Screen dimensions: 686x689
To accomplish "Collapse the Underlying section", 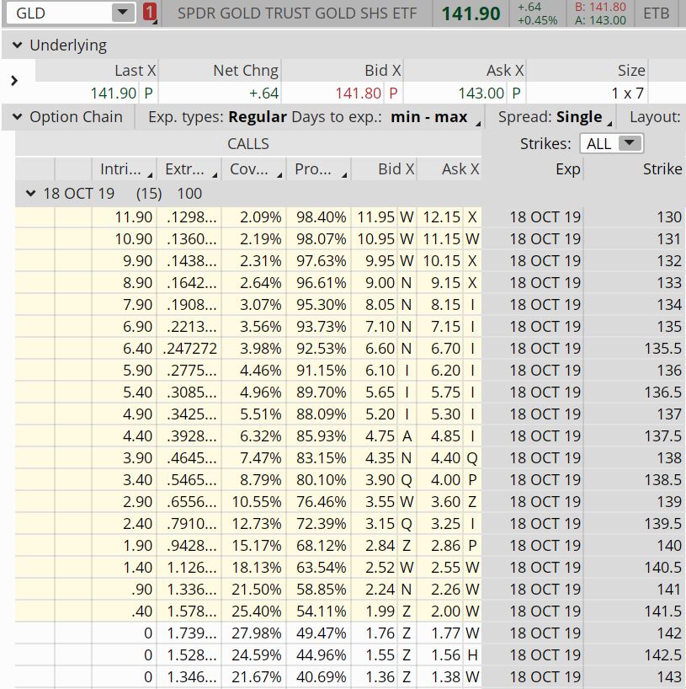I will [18, 45].
